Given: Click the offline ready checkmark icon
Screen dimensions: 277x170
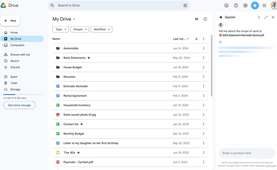Looking at the screenshot, I should coord(226,5).
